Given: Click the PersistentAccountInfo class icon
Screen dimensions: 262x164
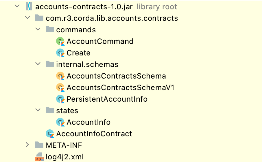Looking at the screenshot, I should (60, 99).
